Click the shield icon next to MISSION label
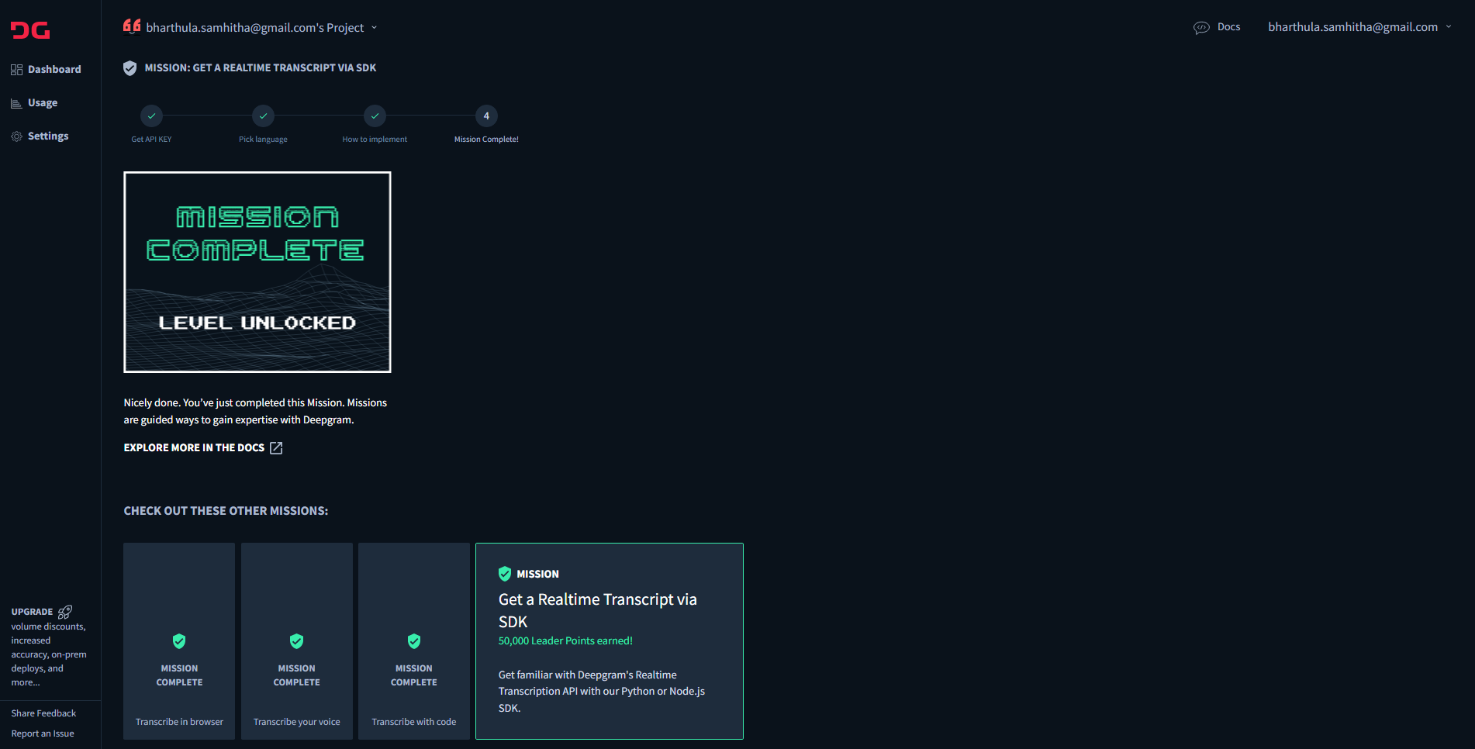The image size is (1475, 749). 505,574
